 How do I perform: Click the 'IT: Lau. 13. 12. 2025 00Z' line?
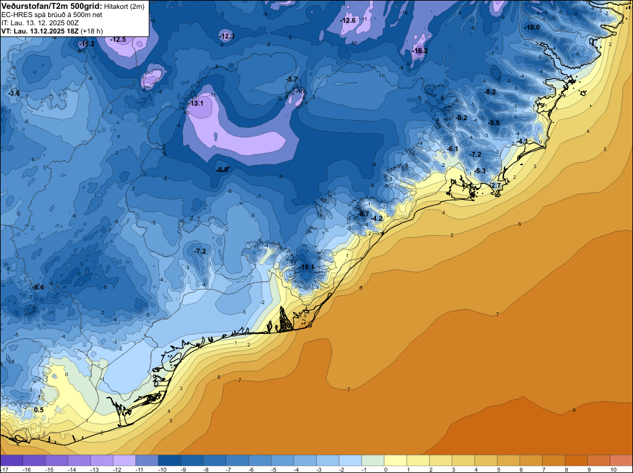coord(40,23)
